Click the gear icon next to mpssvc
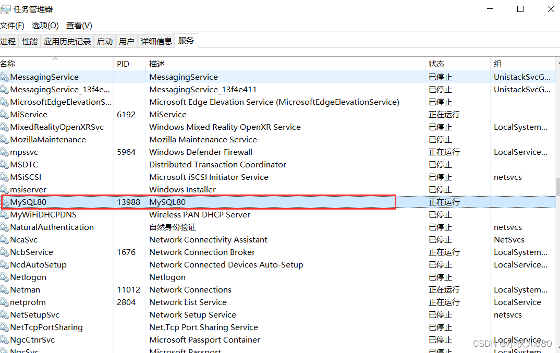Viewport: 560px width, 353px height. coord(5,152)
